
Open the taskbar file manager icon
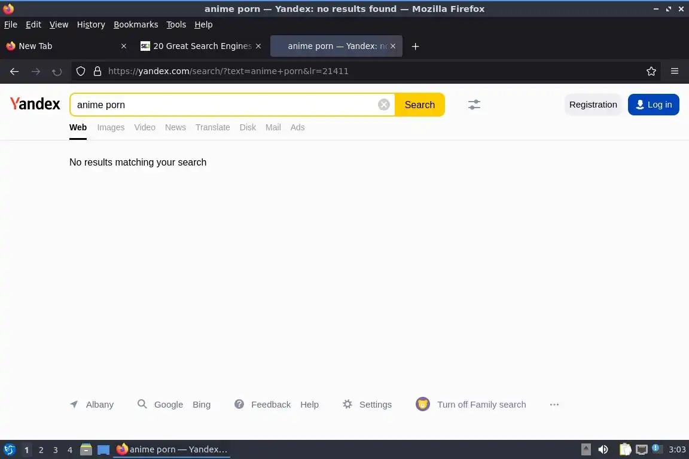click(86, 449)
